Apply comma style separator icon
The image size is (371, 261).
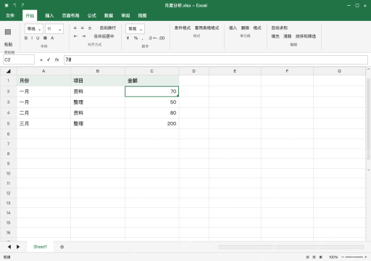[x=143, y=38]
